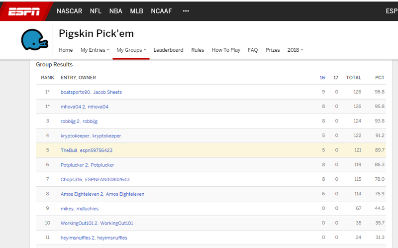Open the FAQ page
Screen dimensions: 398x248
[253, 50]
